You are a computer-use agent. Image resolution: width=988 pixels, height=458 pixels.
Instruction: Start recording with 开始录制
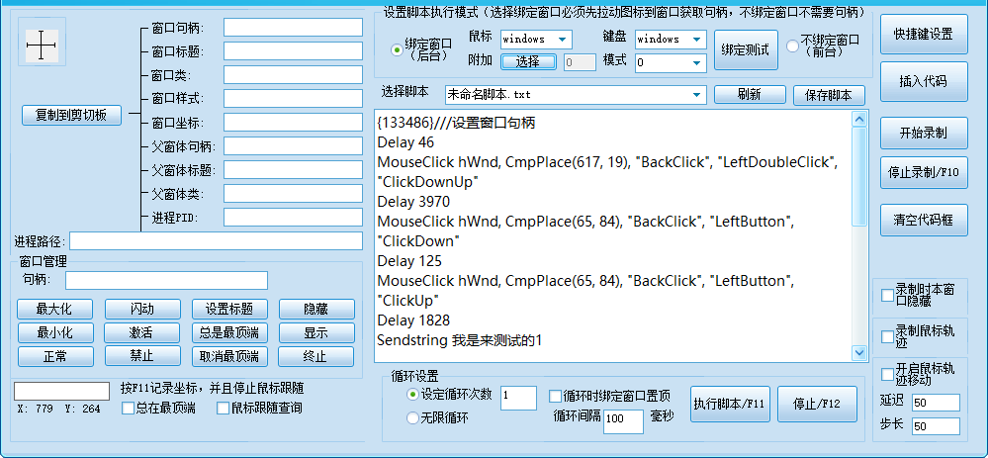coord(923,133)
